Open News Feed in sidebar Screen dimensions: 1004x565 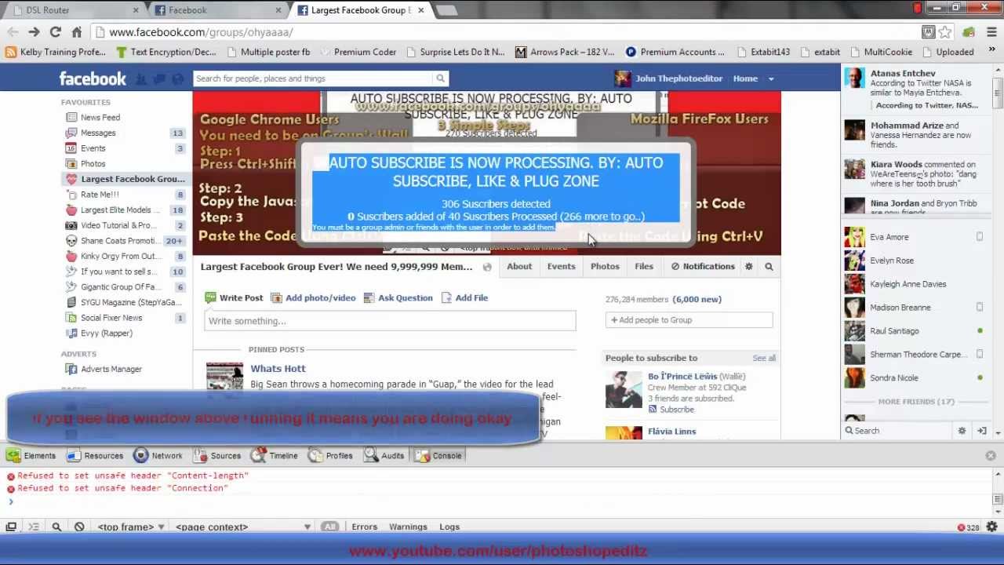click(100, 117)
